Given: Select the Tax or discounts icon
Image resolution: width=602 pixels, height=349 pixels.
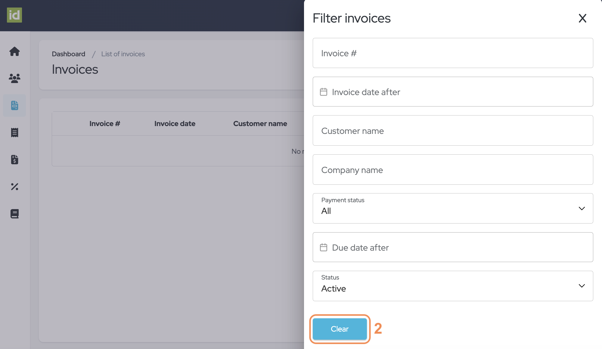Looking at the screenshot, I should click(x=14, y=186).
